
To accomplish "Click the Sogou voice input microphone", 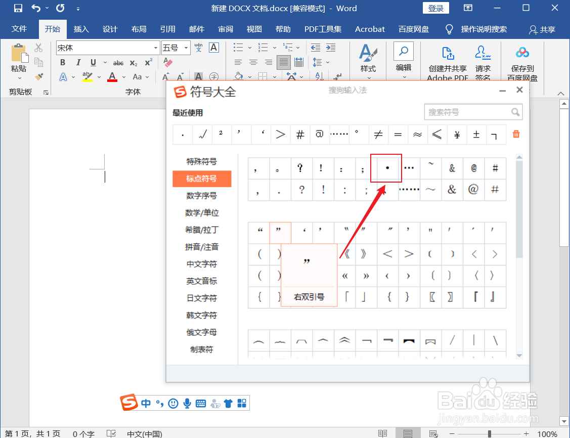I will coord(187,403).
